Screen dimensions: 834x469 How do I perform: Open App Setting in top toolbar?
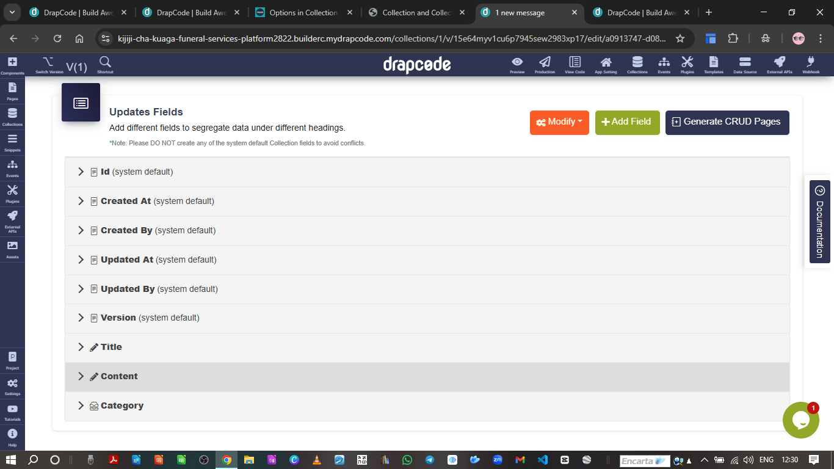pos(606,65)
